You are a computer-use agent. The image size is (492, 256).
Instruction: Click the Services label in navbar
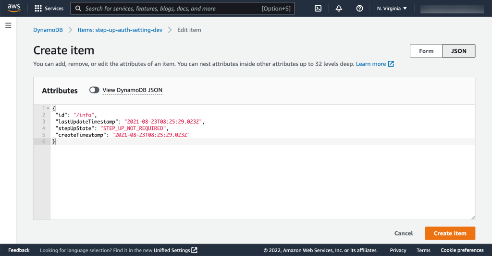(x=54, y=9)
